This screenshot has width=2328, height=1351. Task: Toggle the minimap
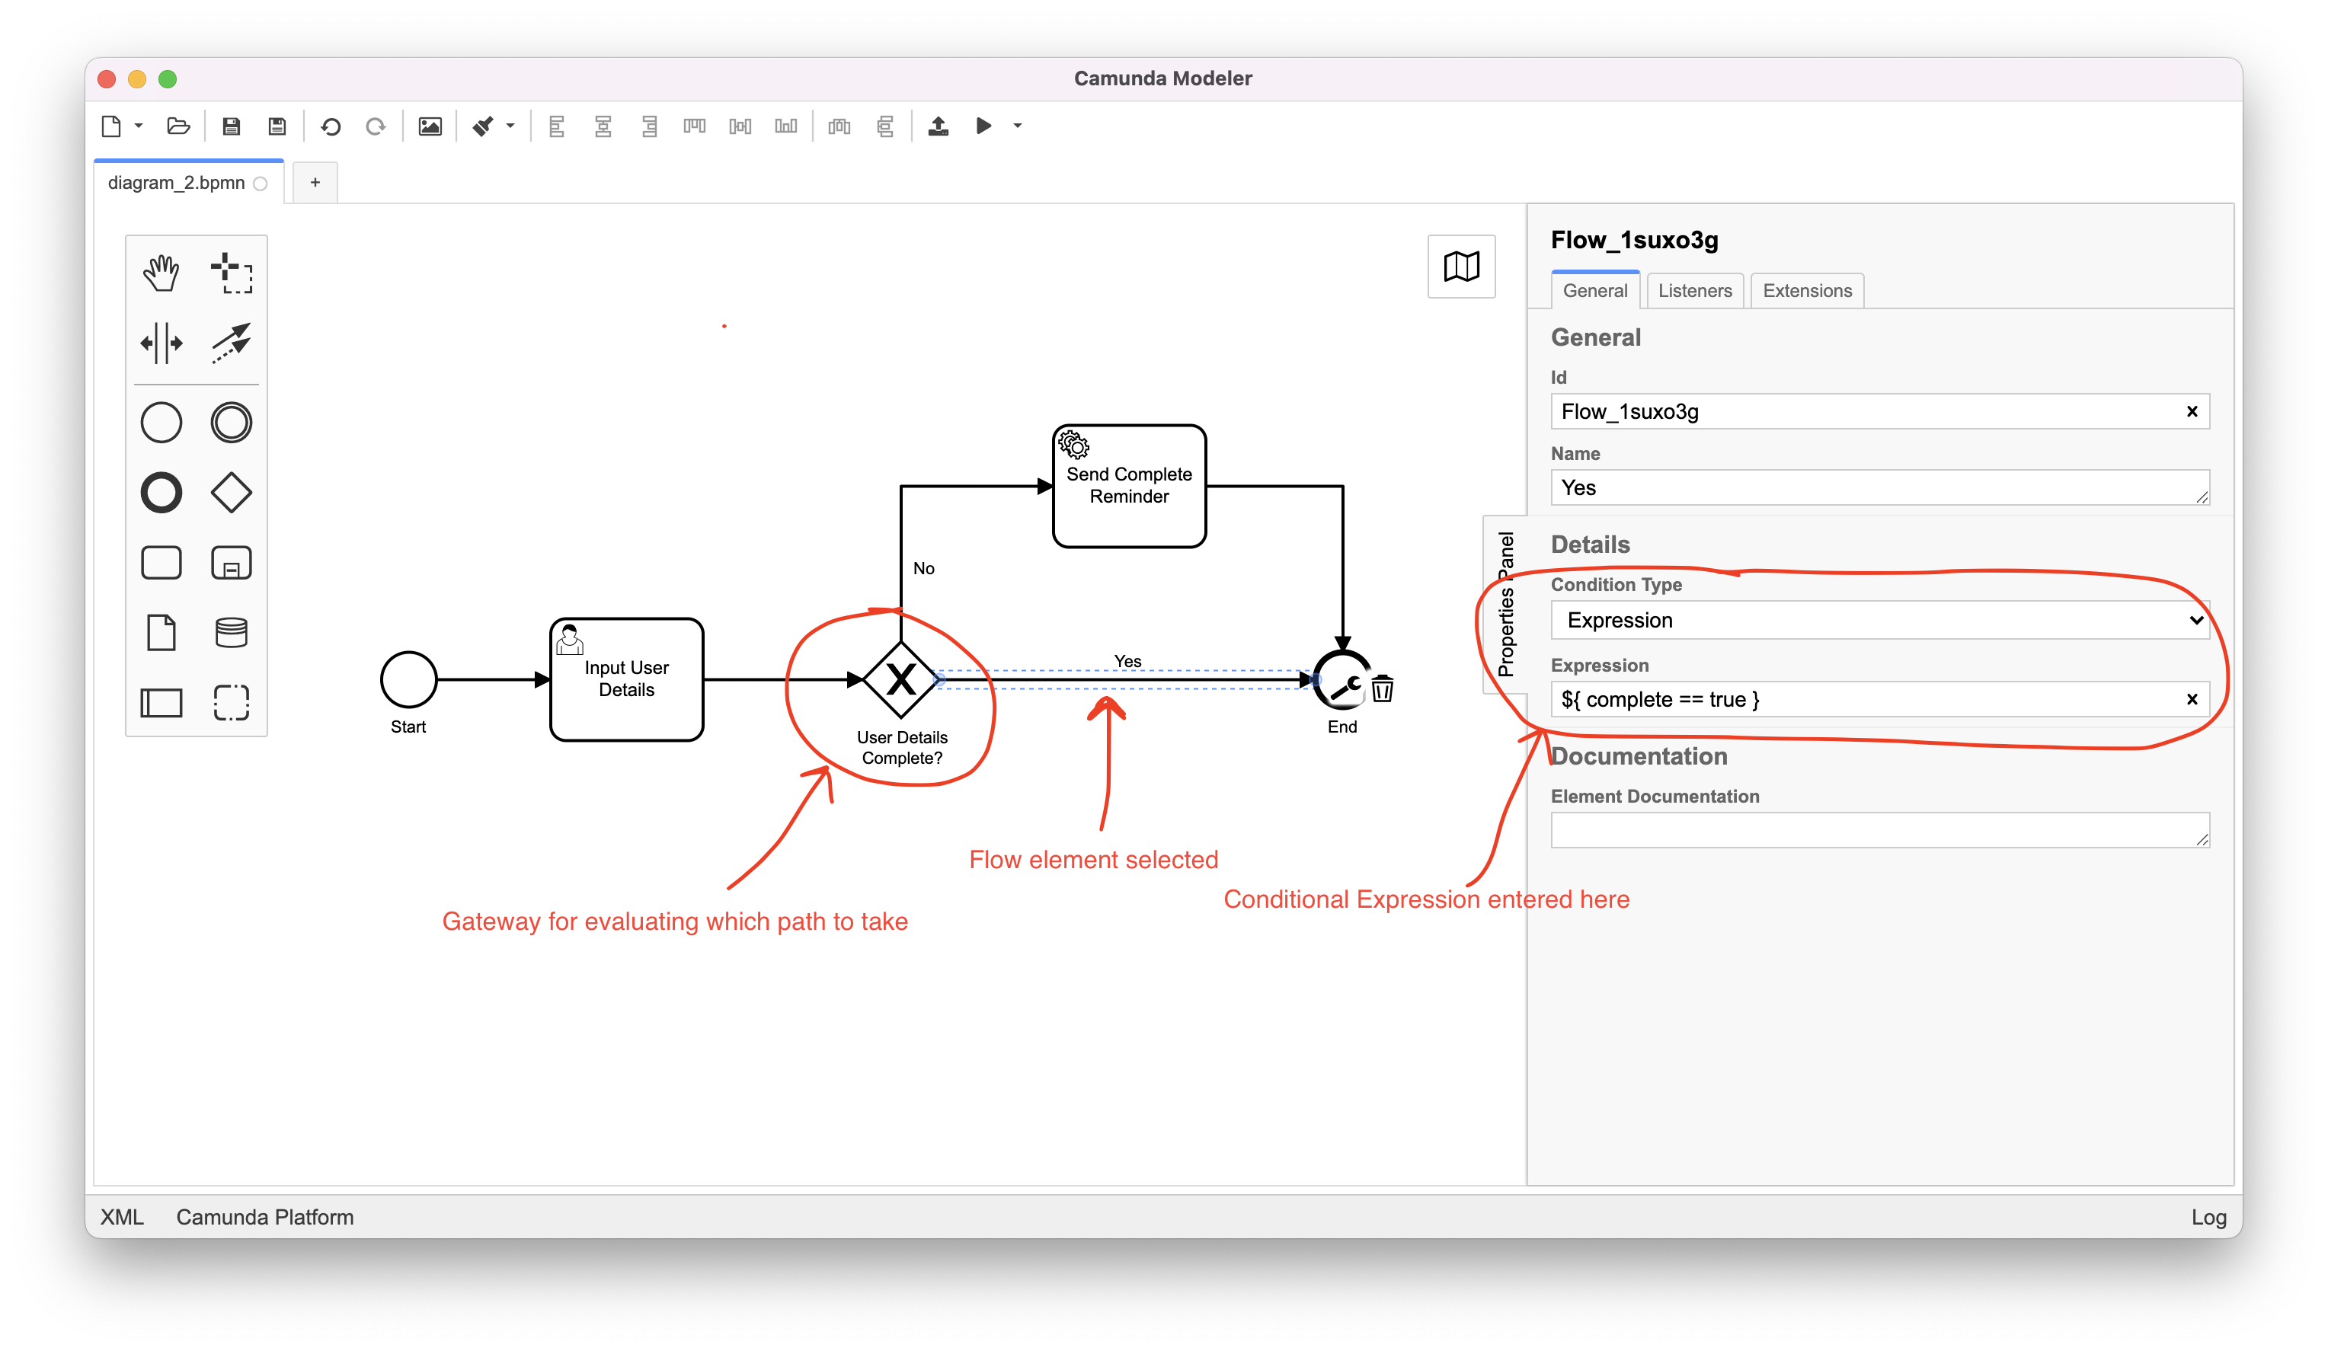pos(1460,267)
